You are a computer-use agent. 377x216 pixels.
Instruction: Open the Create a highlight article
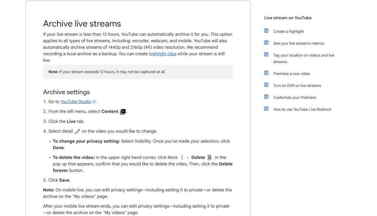point(288,32)
